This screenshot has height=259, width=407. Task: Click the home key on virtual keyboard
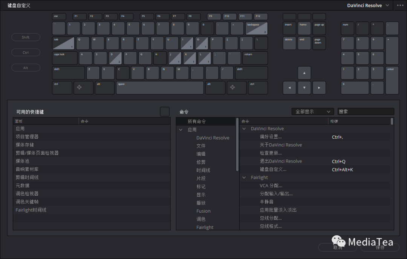(304, 28)
